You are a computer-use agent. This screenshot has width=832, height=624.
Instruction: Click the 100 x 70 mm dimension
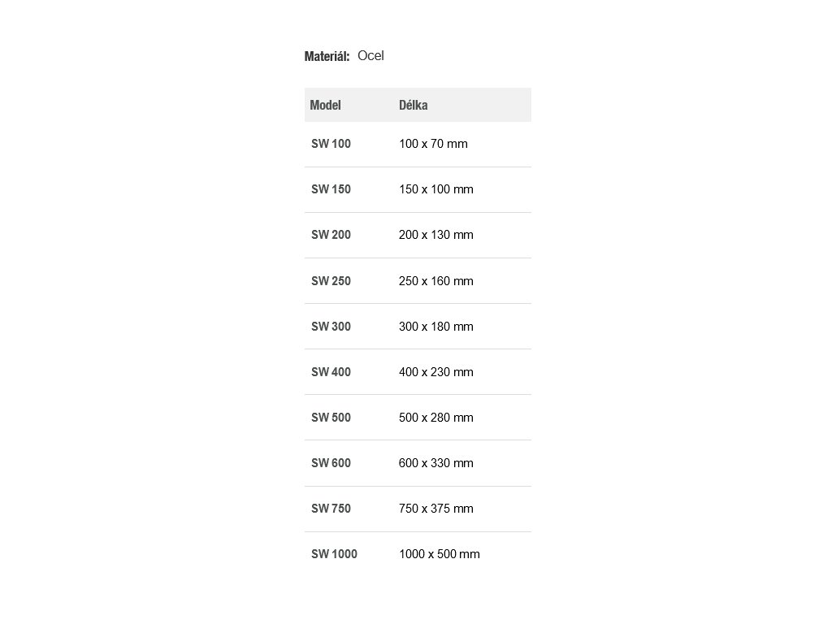pyautogui.click(x=433, y=144)
